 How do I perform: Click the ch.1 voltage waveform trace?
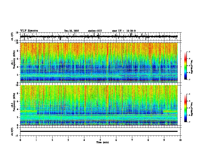99,36
